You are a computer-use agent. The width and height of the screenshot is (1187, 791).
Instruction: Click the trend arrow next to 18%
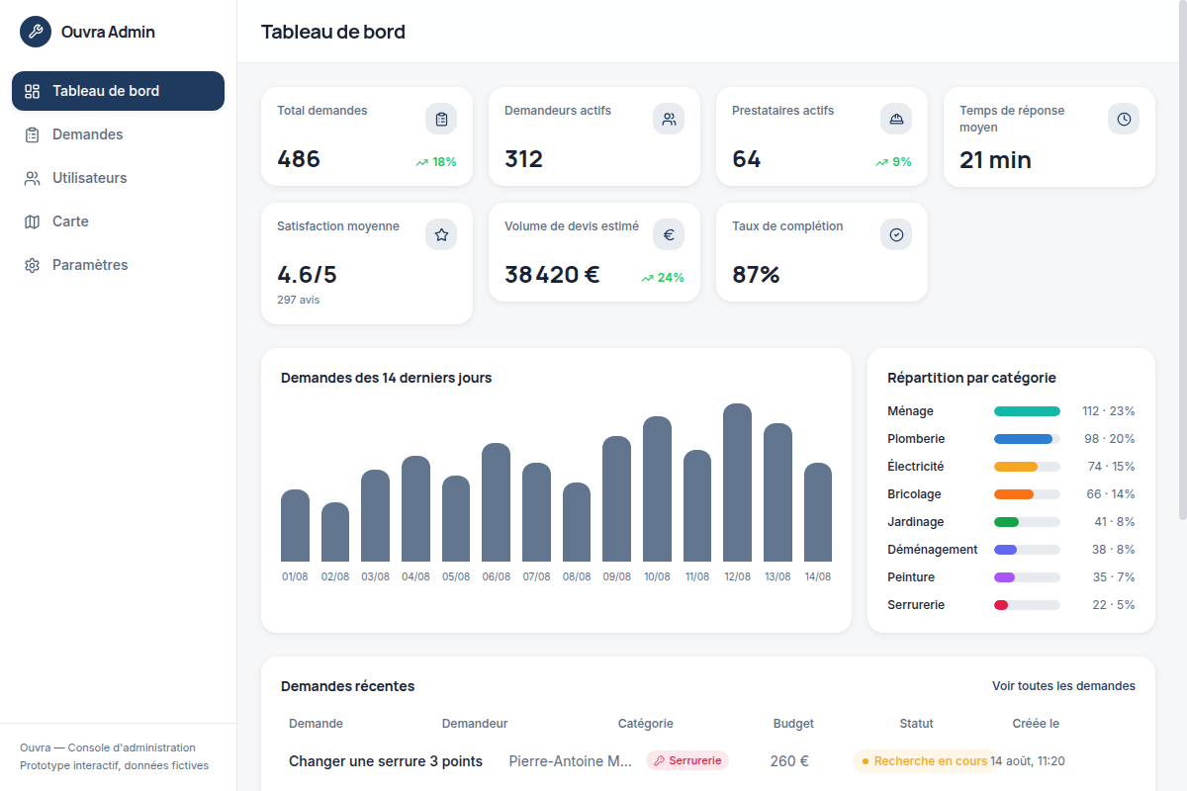coord(421,162)
